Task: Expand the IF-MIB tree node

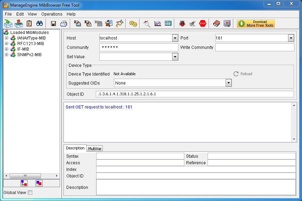Action: (6, 49)
